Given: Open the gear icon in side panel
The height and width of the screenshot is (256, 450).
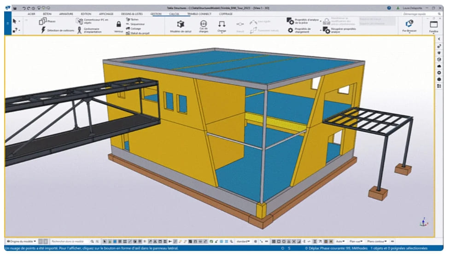Looking at the screenshot, I should pos(439,73).
